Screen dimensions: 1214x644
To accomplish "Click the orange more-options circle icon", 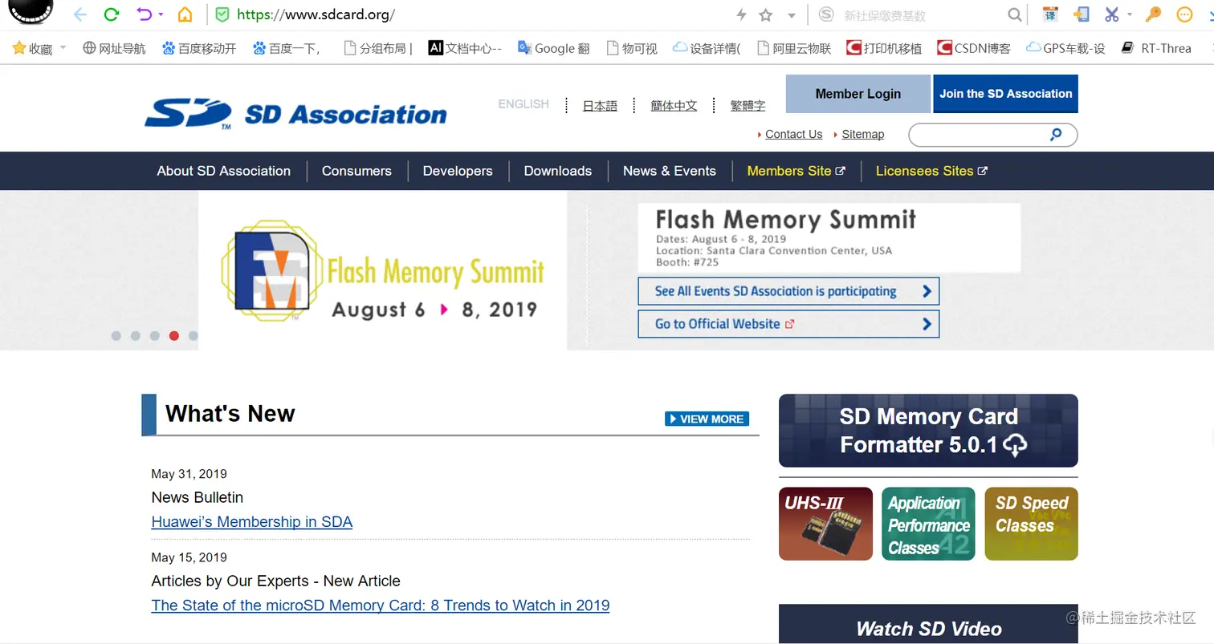I will tap(1184, 14).
